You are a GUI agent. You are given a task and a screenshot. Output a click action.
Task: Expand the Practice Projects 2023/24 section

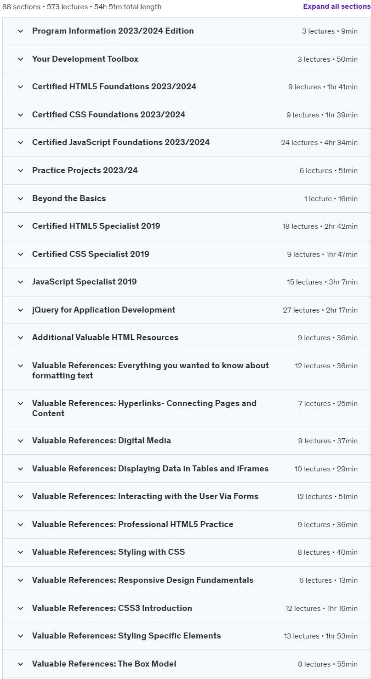click(x=186, y=171)
